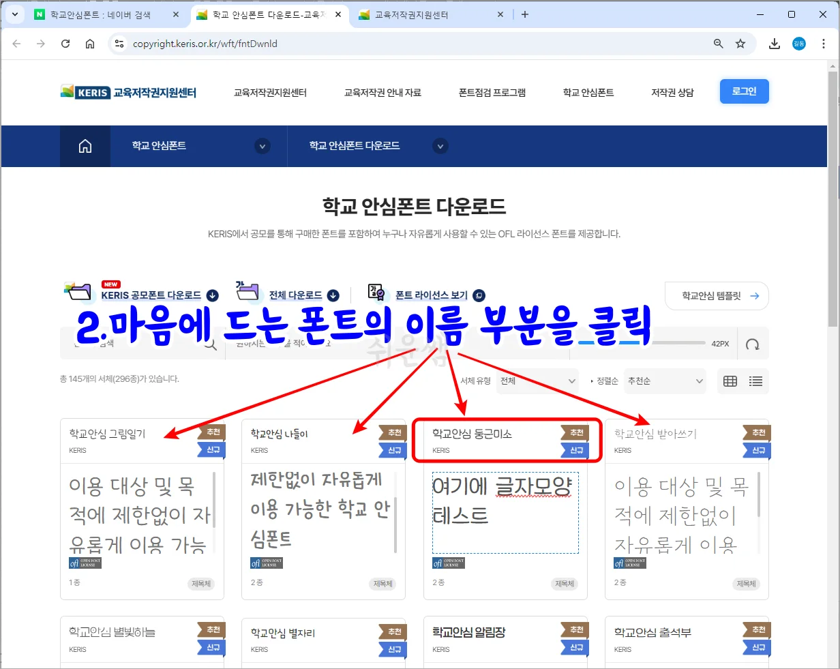
Task: Select the home icon in the navy navigation bar
Action: pyautogui.click(x=85, y=145)
